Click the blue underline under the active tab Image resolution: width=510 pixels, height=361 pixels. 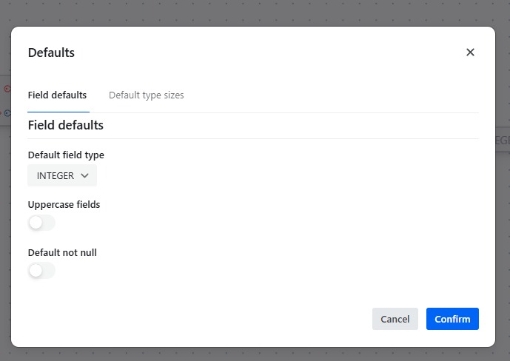pos(58,112)
